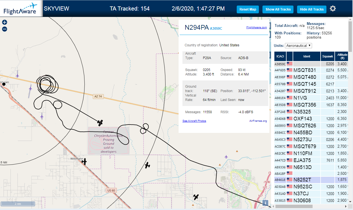
Task: Select the N294PA aircraft icon on its track
Action: (x=100, y=122)
